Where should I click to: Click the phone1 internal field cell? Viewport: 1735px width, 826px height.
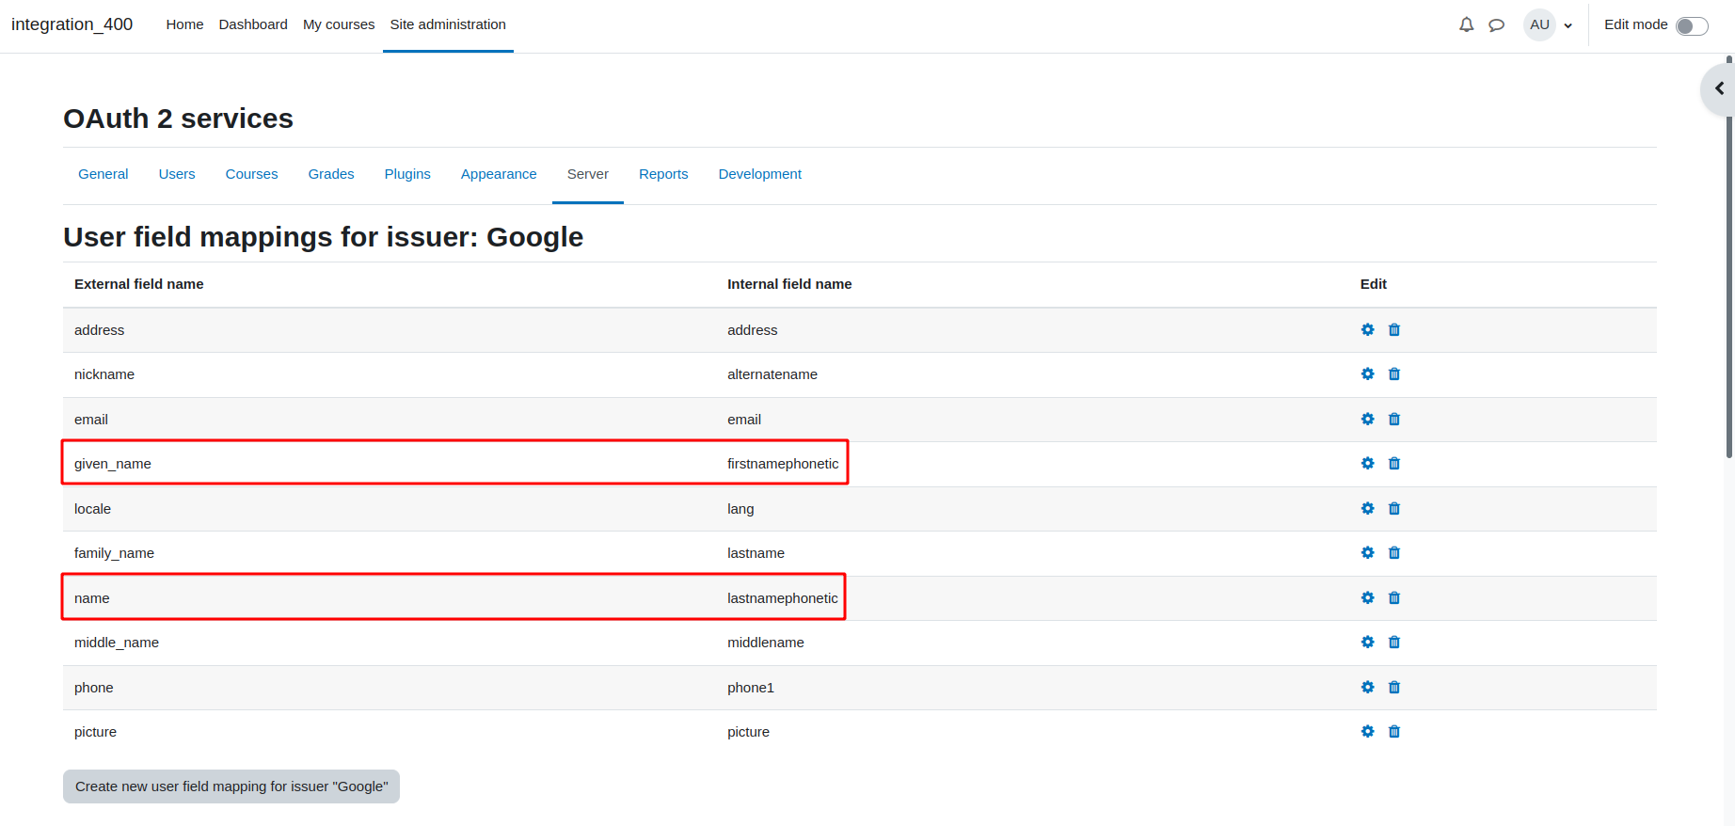coord(751,688)
